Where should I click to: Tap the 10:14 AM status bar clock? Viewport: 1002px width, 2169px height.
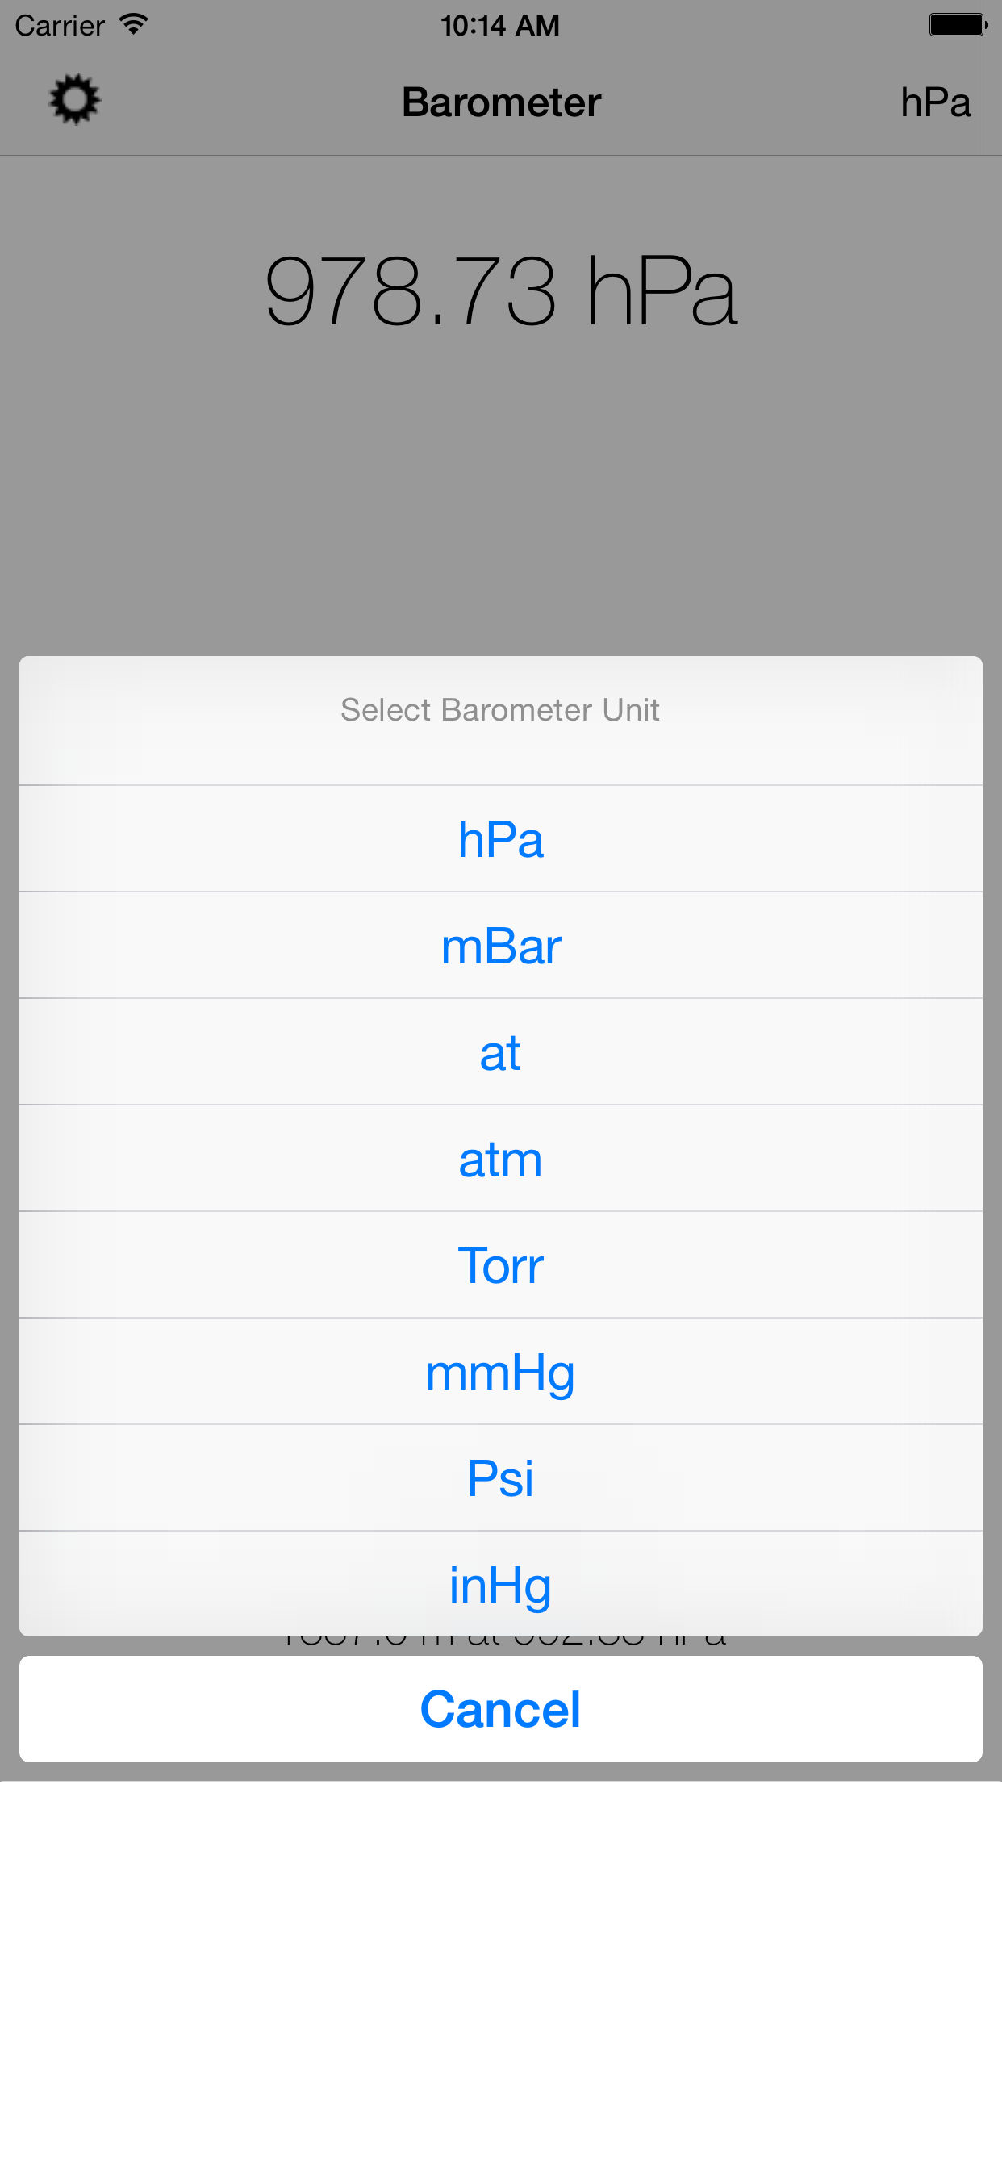[x=500, y=25]
